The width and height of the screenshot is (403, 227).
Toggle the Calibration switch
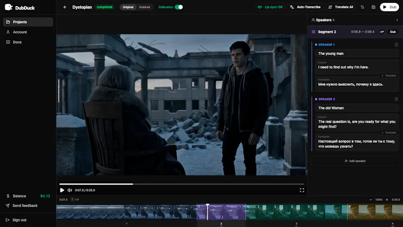click(x=179, y=7)
